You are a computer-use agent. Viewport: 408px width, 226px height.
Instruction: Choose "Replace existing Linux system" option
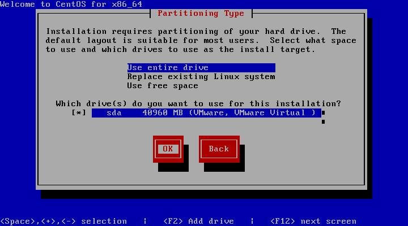[201, 77]
